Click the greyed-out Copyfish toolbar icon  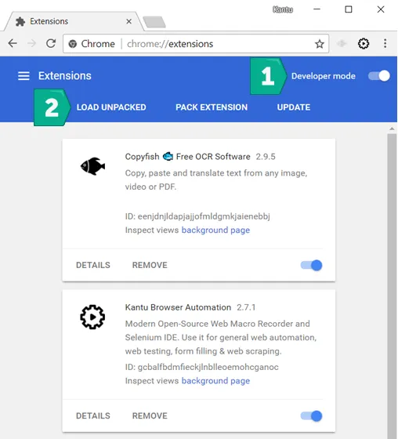[342, 43]
